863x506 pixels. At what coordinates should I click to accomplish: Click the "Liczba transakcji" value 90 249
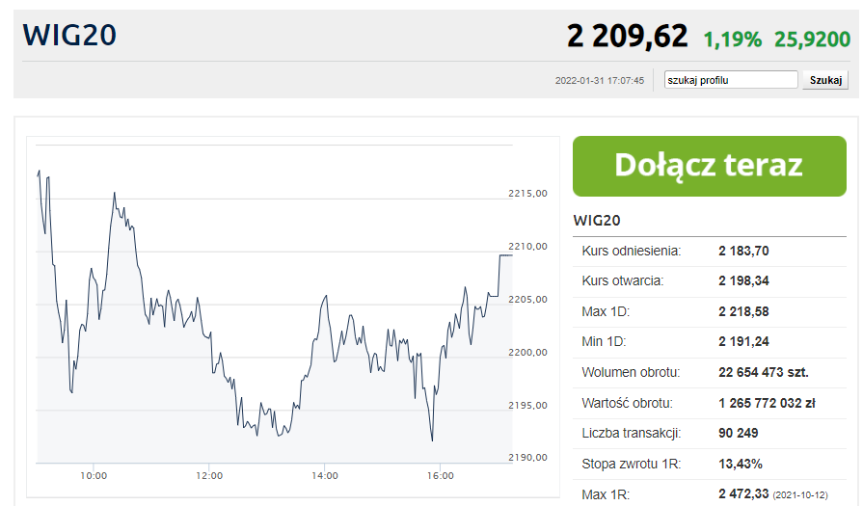(x=739, y=433)
